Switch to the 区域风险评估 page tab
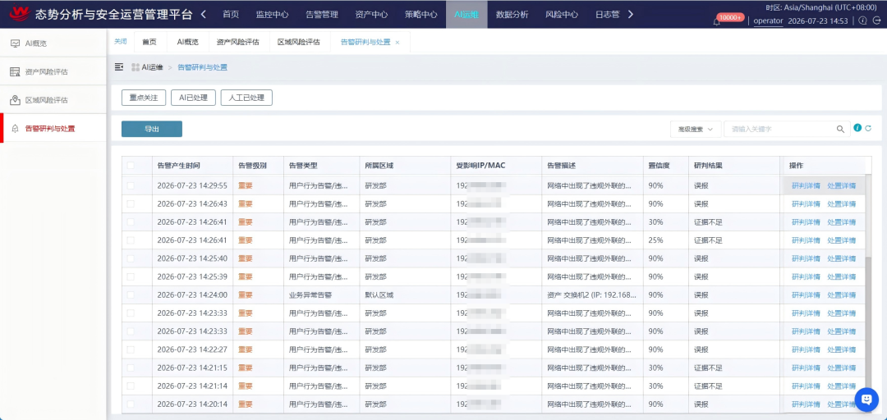The width and height of the screenshot is (887, 420). click(299, 42)
